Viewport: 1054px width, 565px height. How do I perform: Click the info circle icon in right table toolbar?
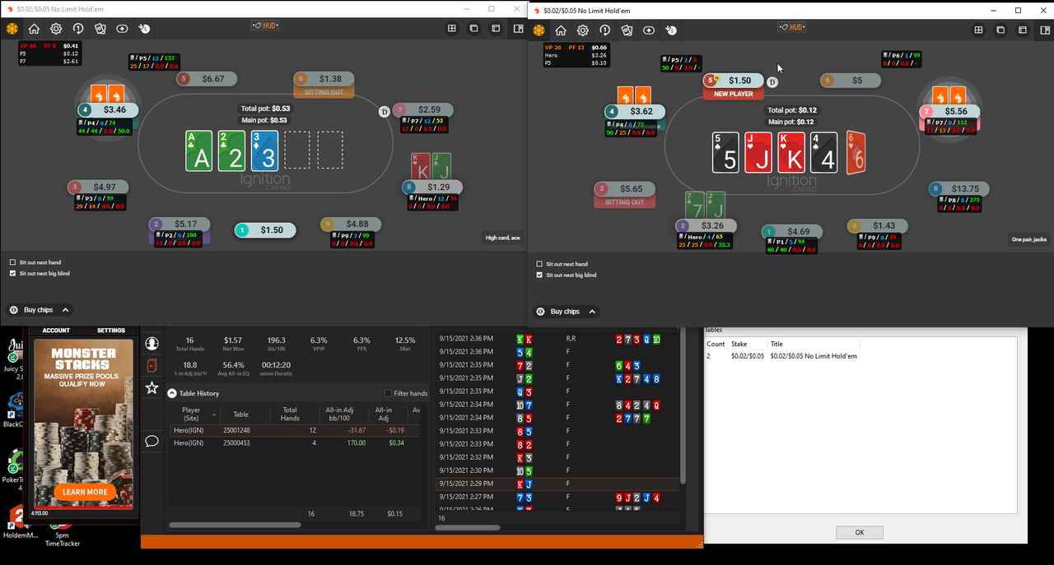coord(605,30)
